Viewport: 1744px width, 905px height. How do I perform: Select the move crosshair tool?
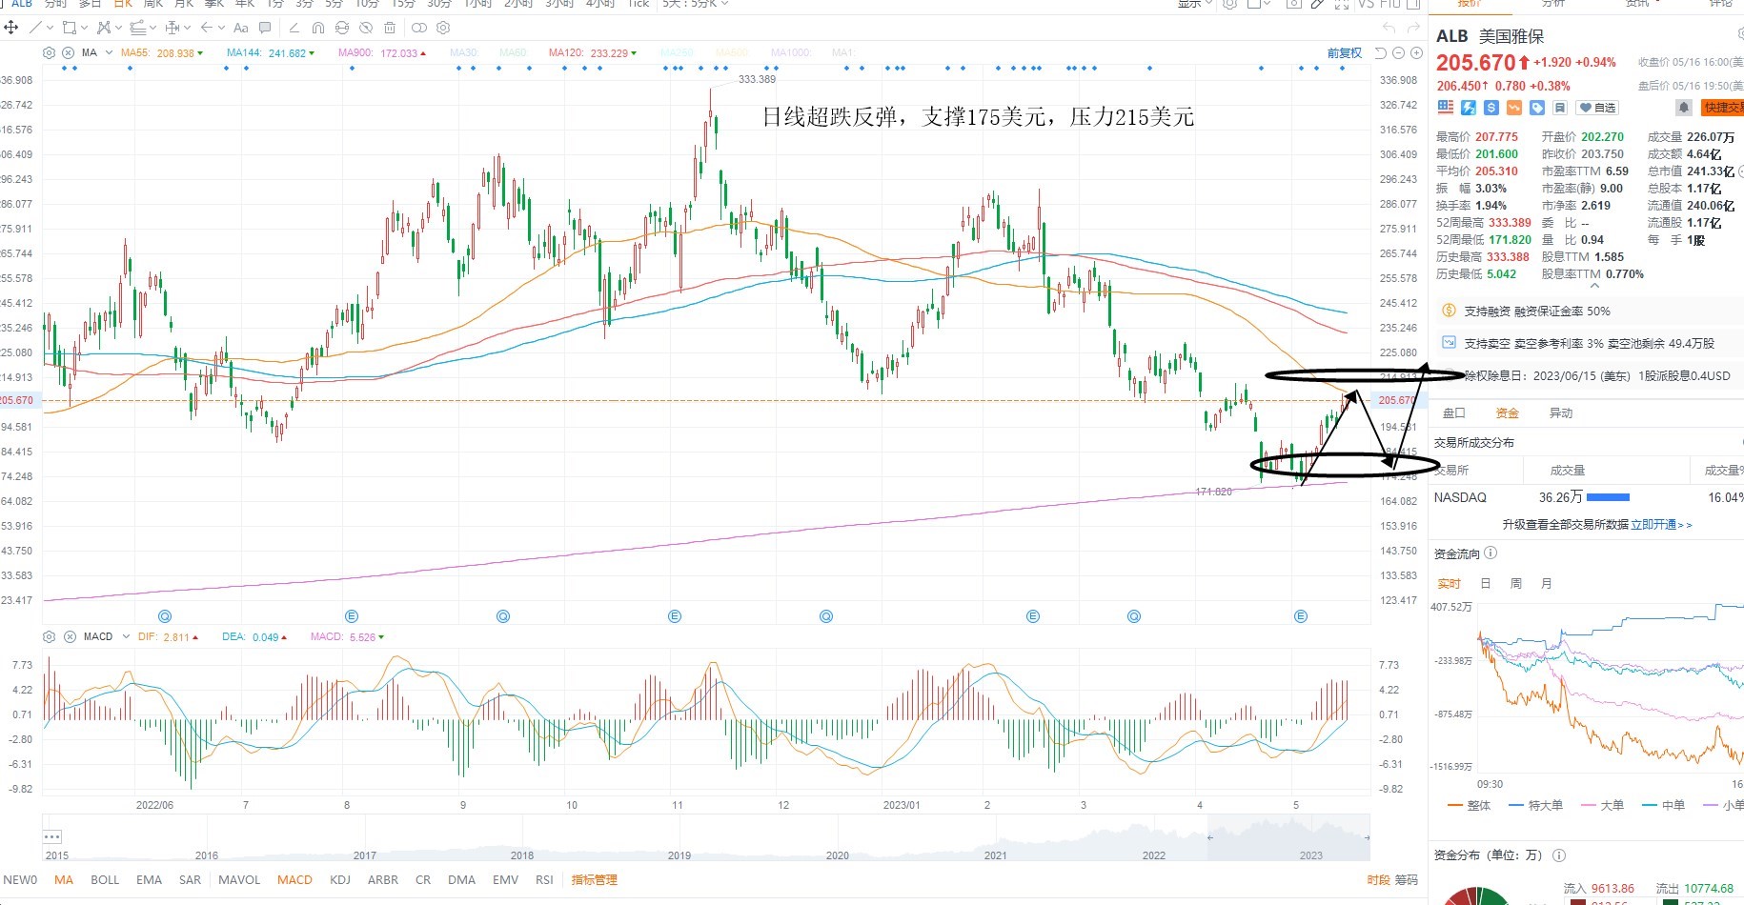click(x=11, y=28)
